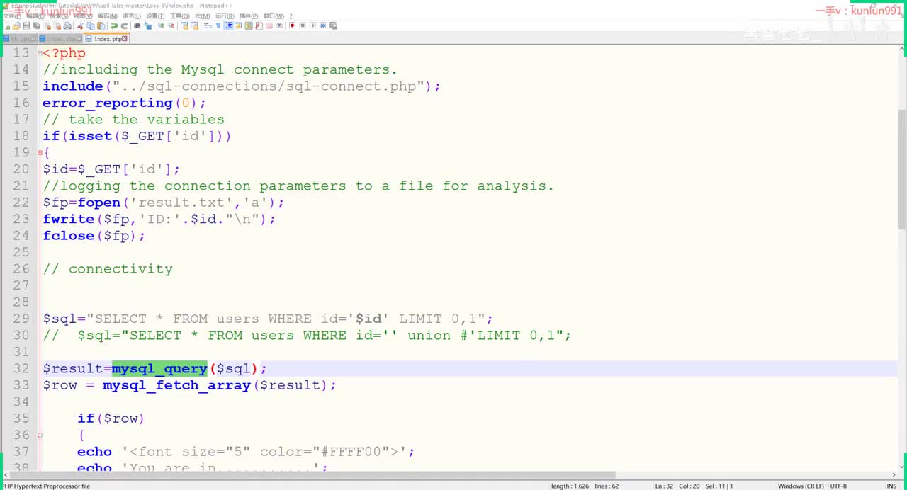Click 'Ln : 32' in status bar
Screen dimensions: 907x490
664,486
